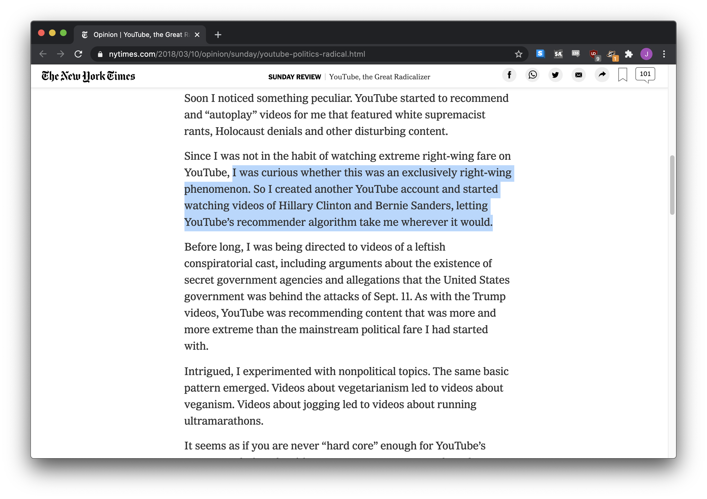This screenshot has width=707, height=499.
Task: Open a new tab with the plus button
Action: (218, 34)
